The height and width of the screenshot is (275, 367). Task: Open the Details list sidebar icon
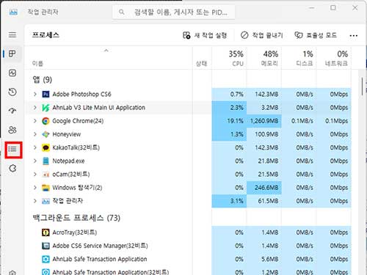click(x=12, y=149)
